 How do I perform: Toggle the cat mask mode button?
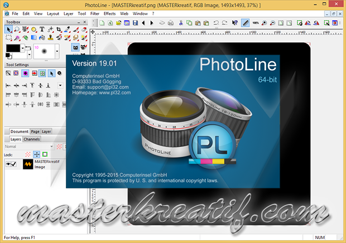tap(75, 47)
